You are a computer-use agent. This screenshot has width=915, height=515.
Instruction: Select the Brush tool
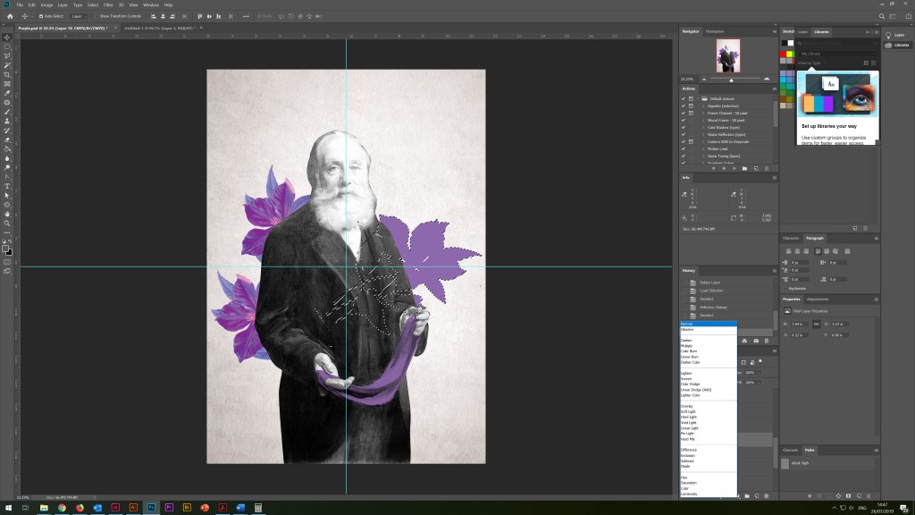7,112
